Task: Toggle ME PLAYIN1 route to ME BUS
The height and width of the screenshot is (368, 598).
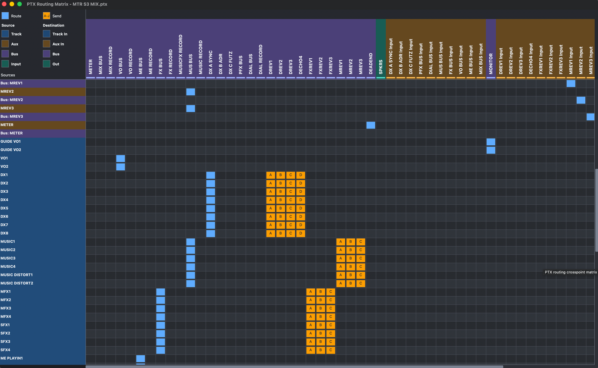Action: pyautogui.click(x=141, y=359)
